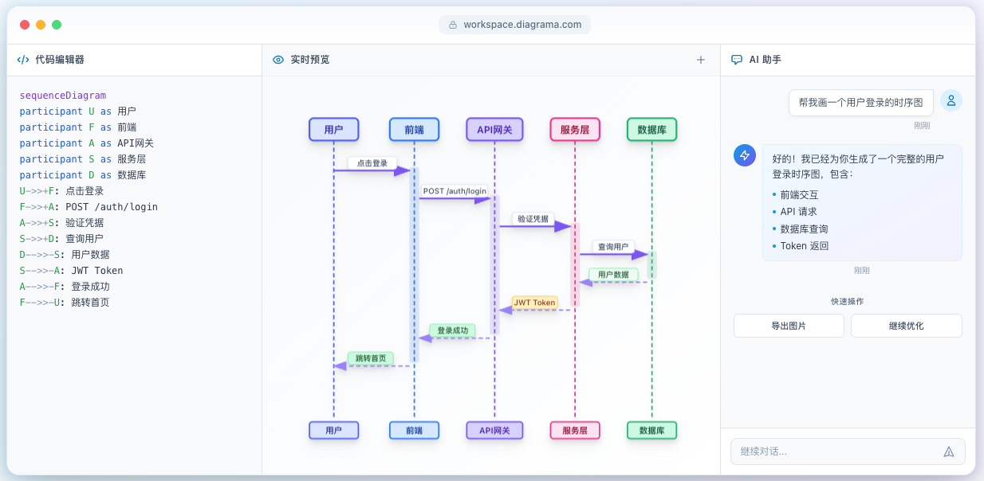
Task: Click the green fullscreen traffic light button
Action: coord(56,25)
